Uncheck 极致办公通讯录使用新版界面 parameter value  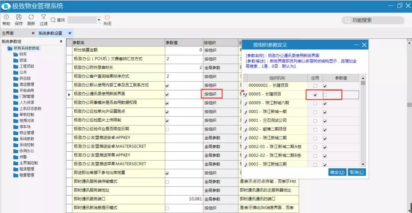click(167, 94)
